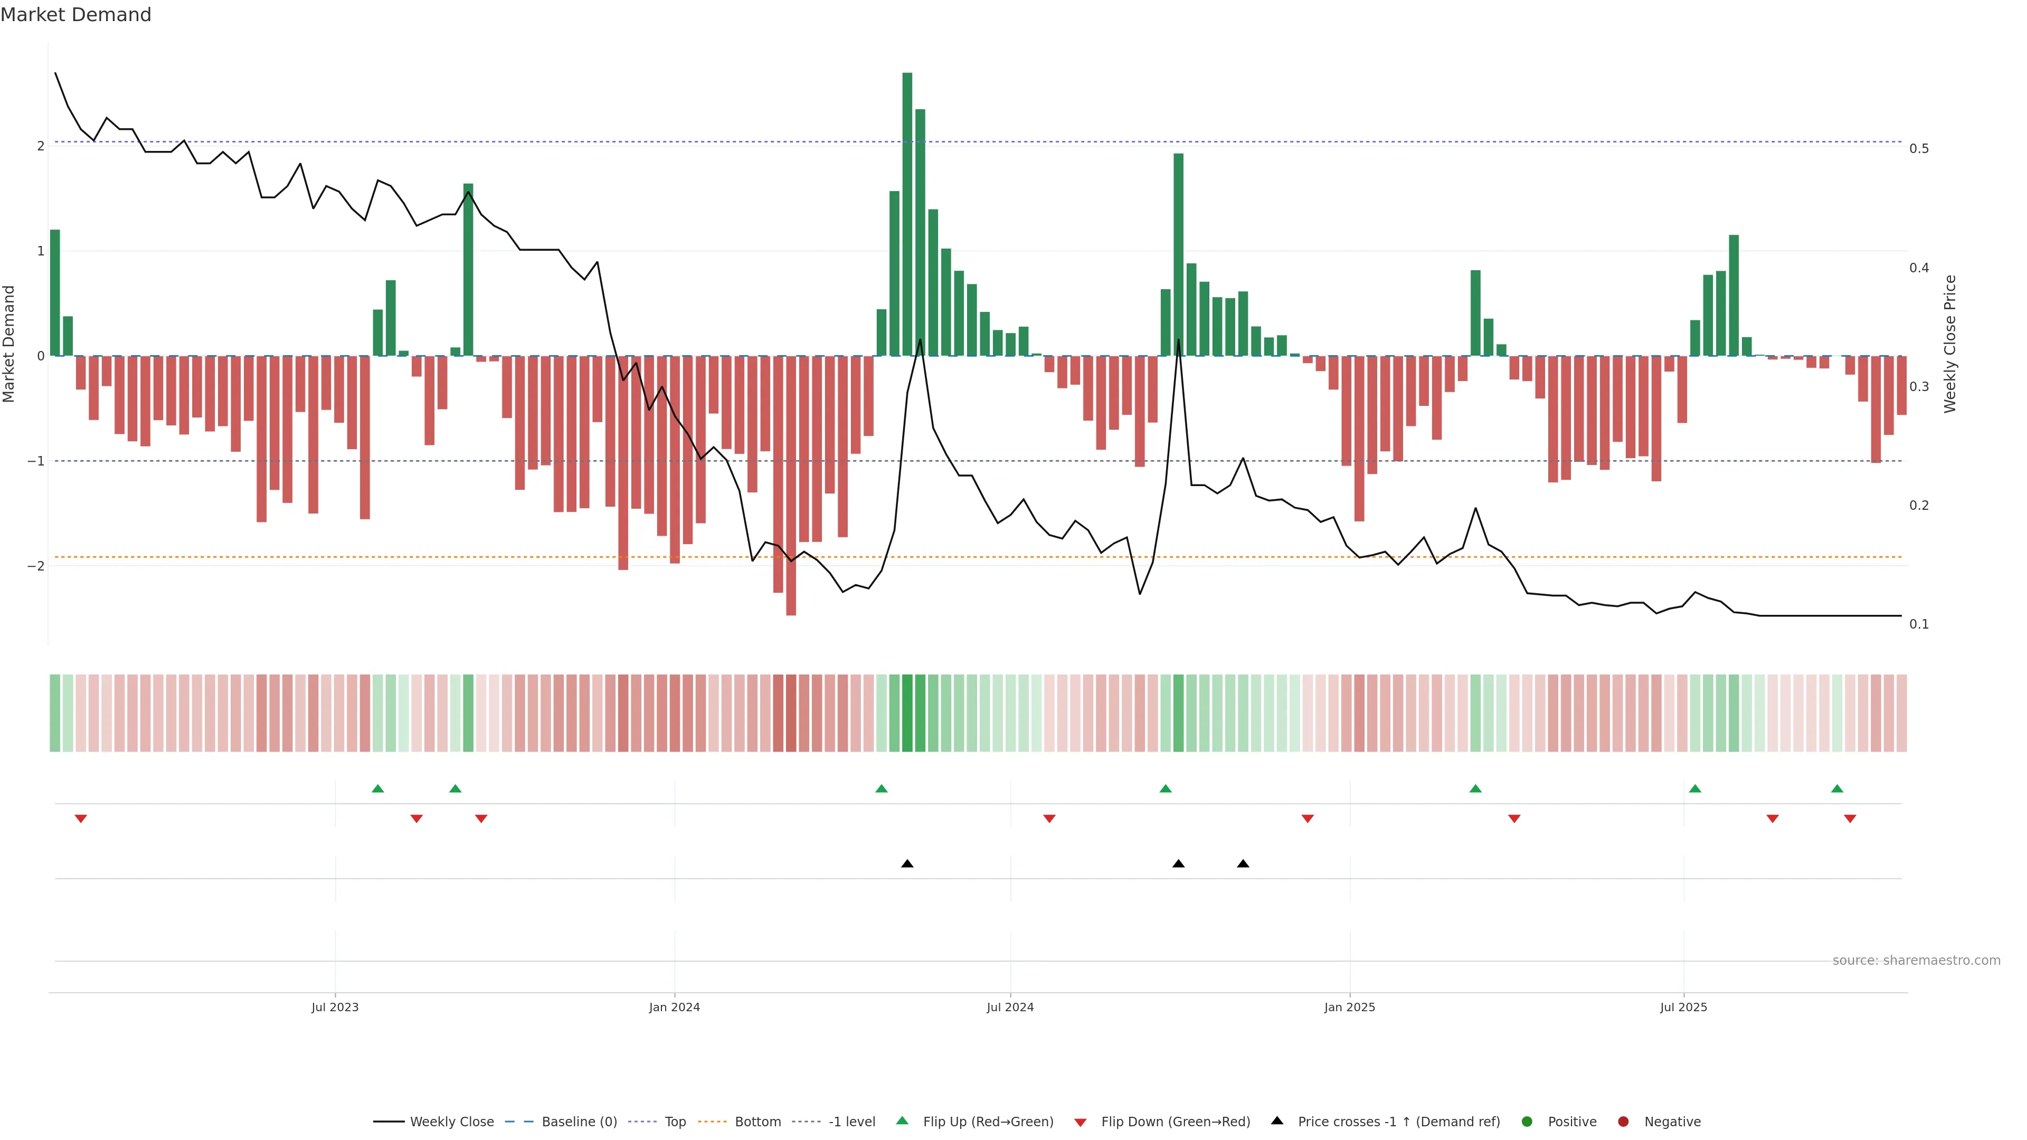Click Flip Up green triangle legend icon
The height and width of the screenshot is (1140, 2027).
click(x=903, y=1121)
